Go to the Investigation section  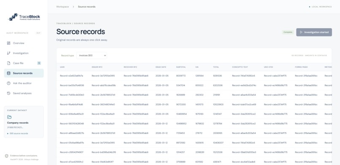click(24, 53)
